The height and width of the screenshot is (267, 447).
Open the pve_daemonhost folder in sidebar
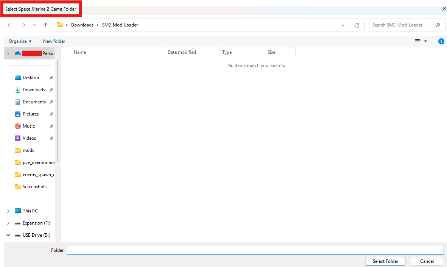pos(34,162)
